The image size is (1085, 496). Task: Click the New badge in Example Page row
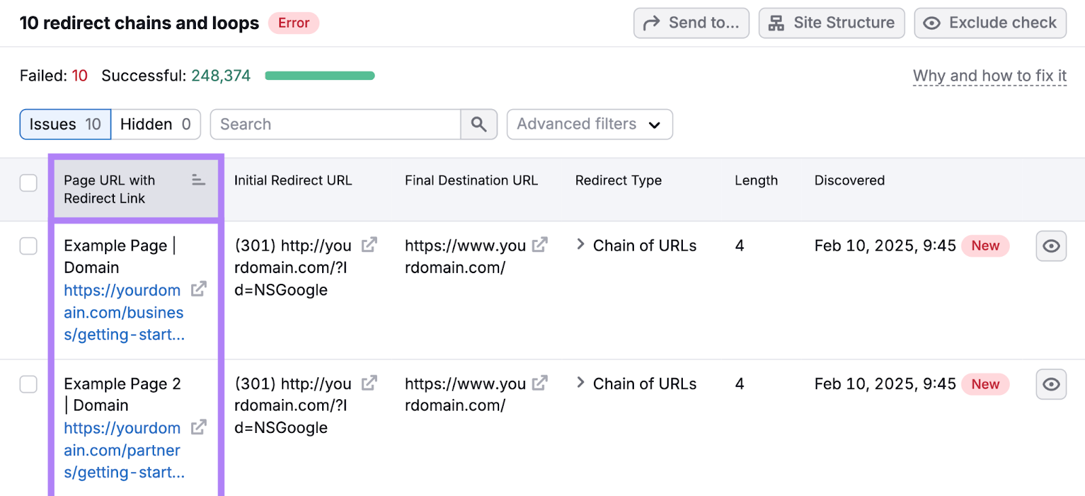[985, 246]
